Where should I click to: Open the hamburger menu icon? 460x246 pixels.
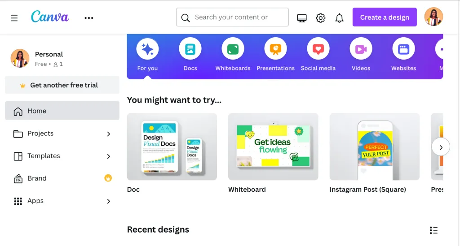(14, 18)
